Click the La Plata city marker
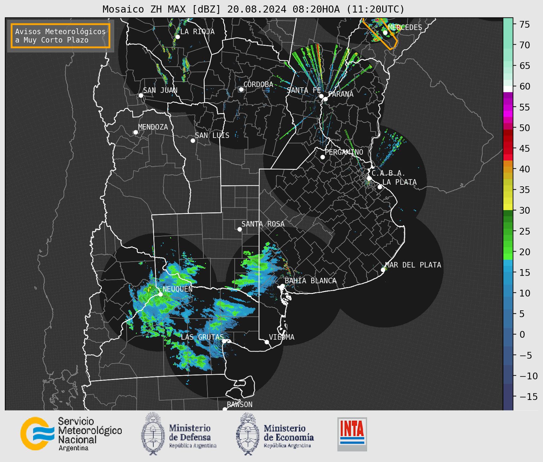Viewport: 543px width, 462px height. click(x=380, y=187)
